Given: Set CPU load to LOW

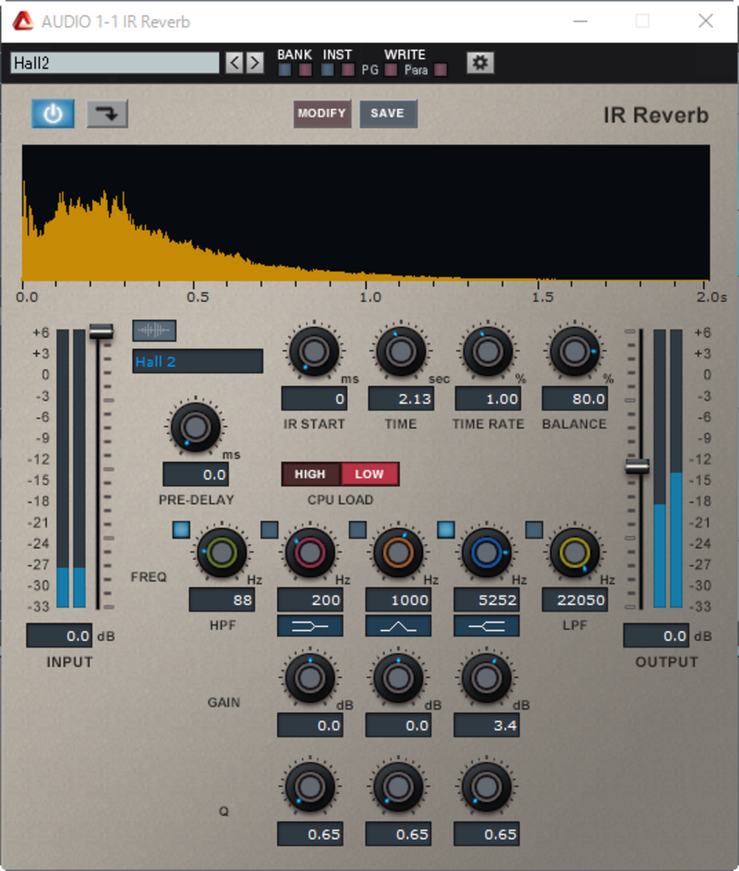Looking at the screenshot, I should point(369,474).
